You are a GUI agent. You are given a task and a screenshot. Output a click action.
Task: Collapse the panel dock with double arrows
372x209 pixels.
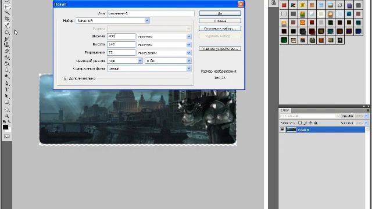pos(364,106)
